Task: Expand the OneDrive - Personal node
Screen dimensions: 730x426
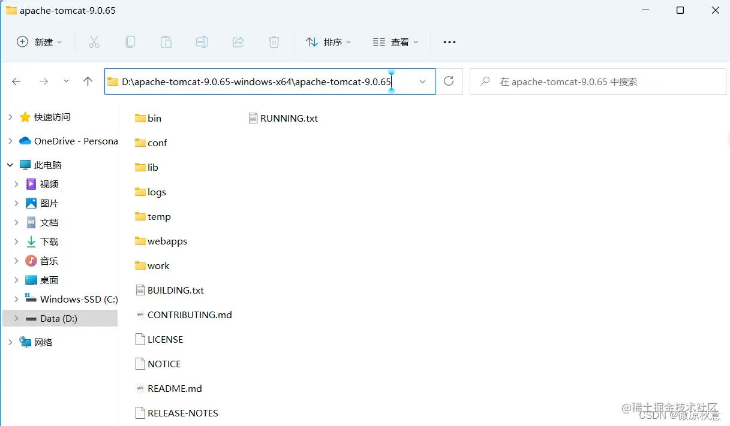Action: coord(10,141)
